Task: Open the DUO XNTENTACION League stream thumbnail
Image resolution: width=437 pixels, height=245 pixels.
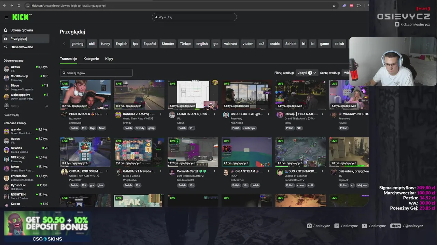Action: (300, 152)
